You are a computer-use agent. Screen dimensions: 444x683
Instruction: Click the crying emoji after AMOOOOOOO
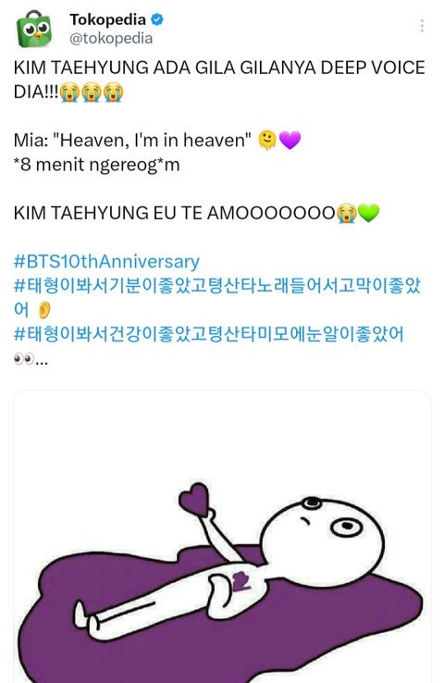(x=347, y=213)
